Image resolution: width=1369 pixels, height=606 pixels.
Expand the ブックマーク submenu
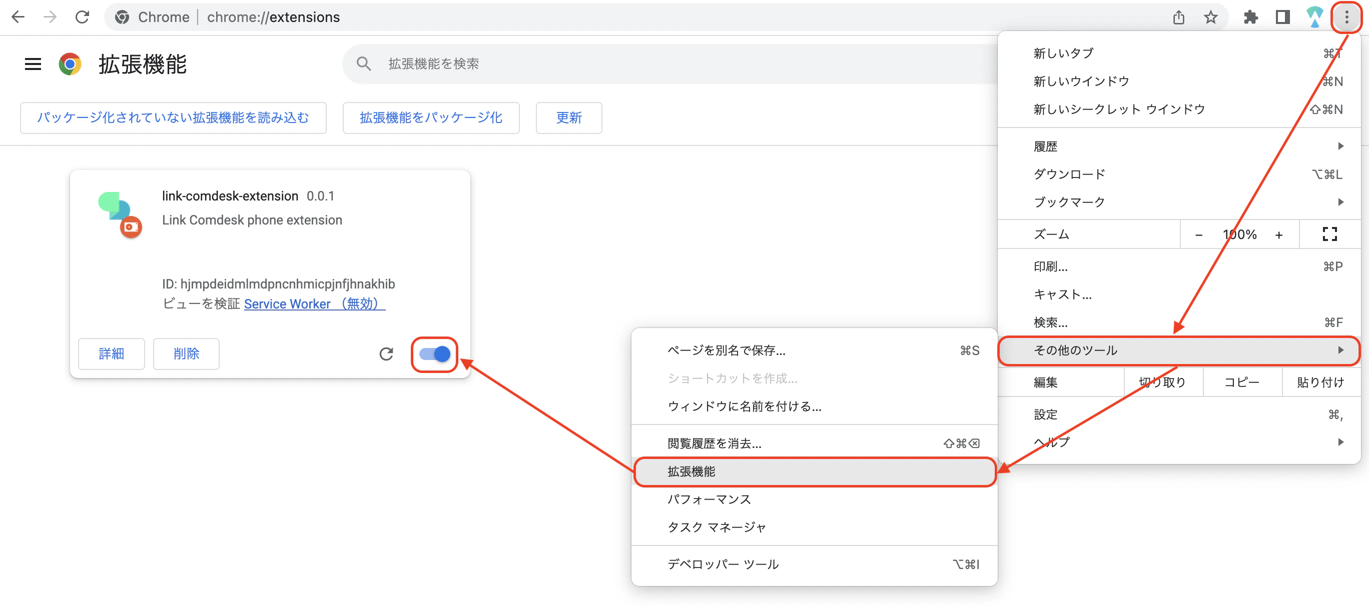tap(1179, 202)
